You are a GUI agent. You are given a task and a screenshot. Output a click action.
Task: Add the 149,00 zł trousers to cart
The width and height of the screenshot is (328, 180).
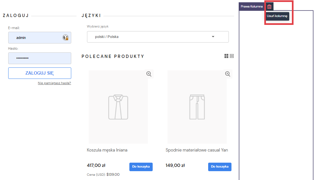tap(220, 167)
